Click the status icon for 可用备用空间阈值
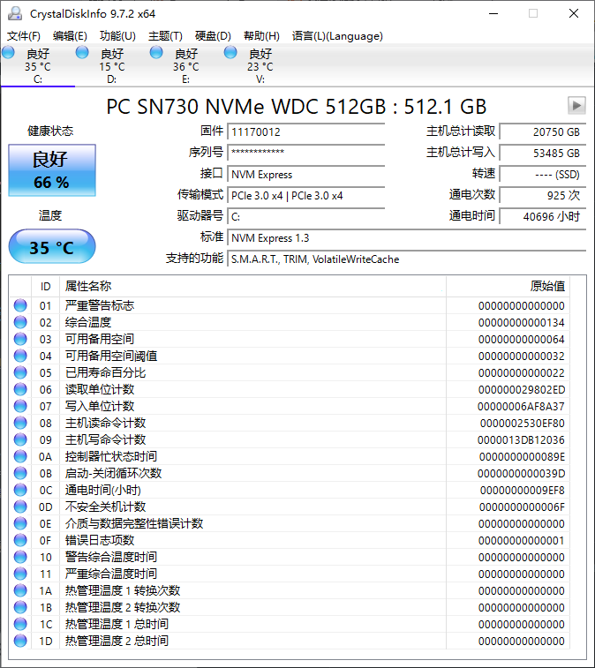595x668 pixels. (x=20, y=356)
